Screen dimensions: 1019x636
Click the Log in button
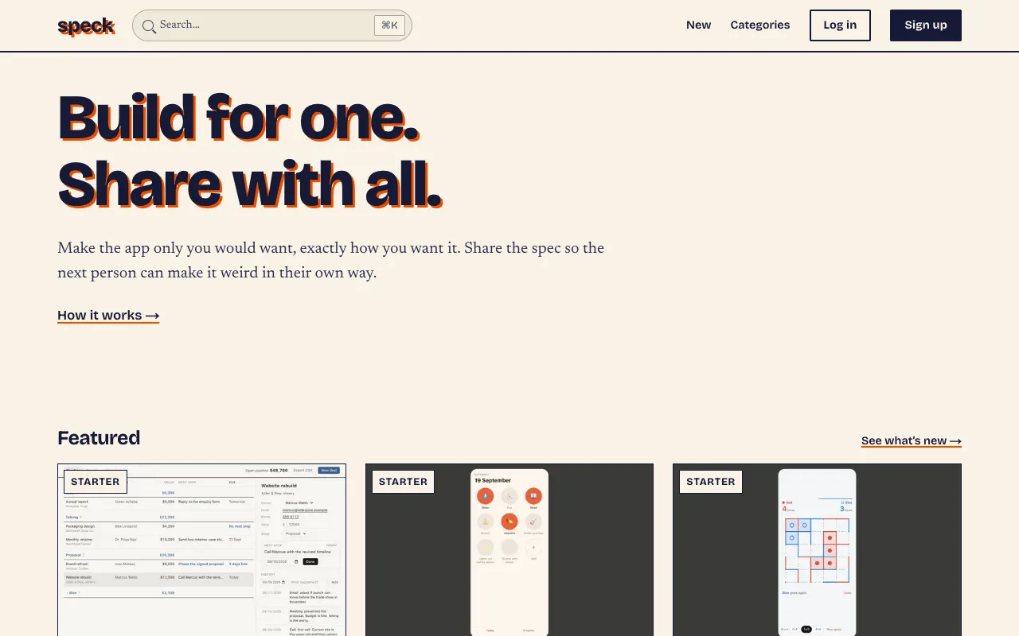(840, 25)
